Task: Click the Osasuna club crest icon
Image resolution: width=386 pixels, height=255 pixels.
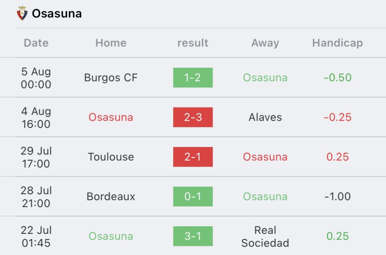Action: pyautogui.click(x=22, y=13)
